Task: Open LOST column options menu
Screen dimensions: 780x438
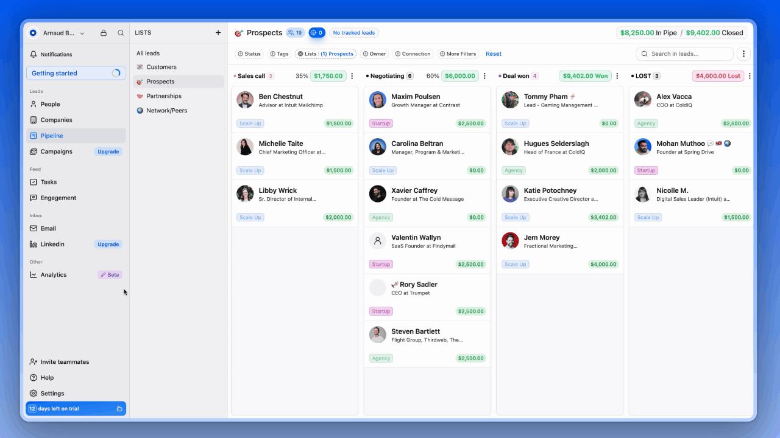Action: (750, 76)
